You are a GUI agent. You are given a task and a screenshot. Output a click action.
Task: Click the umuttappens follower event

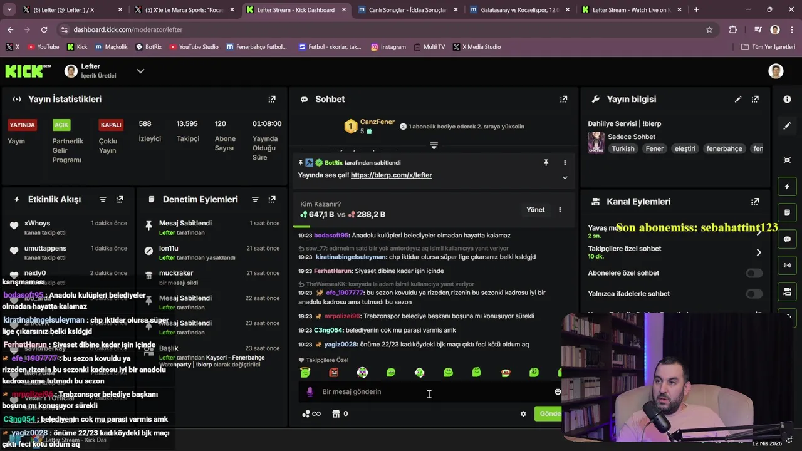[69, 252]
